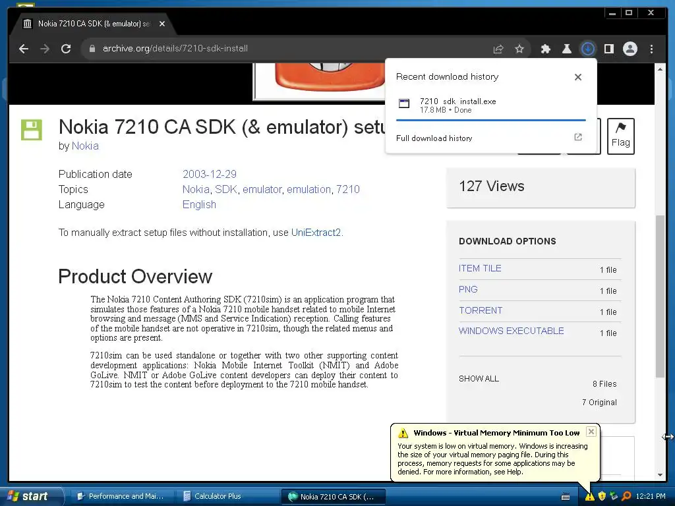Screen dimensions: 675x506
Task: Open Full download history link
Action: point(434,138)
